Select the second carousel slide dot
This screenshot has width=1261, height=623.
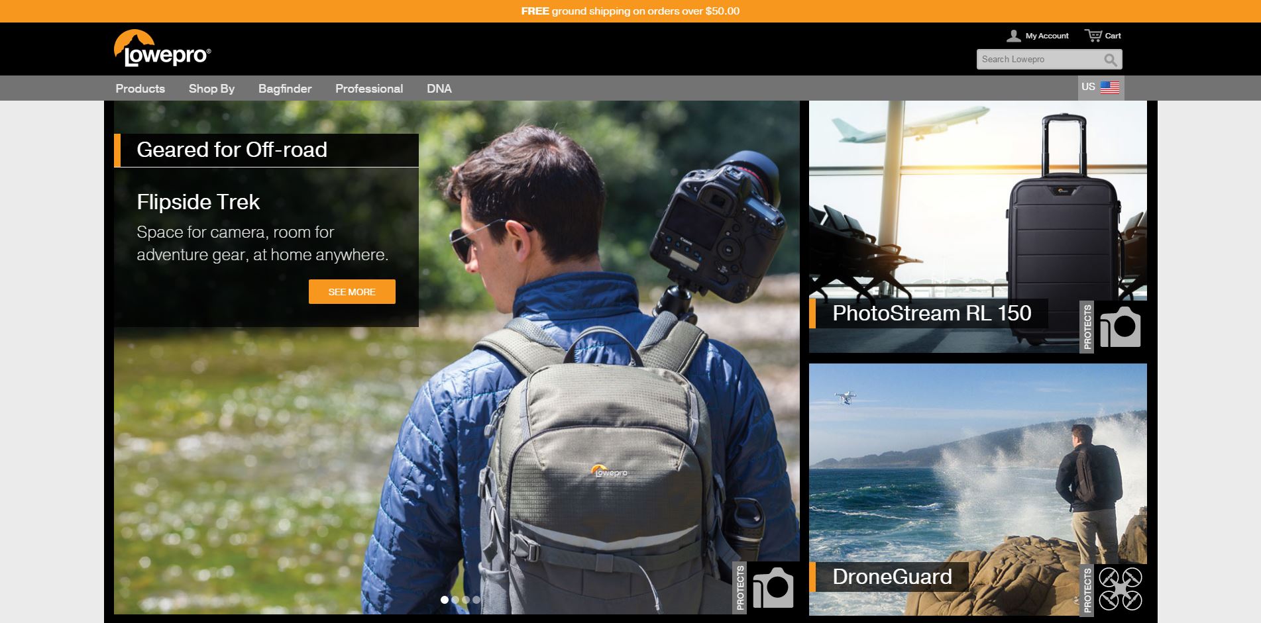(x=455, y=600)
